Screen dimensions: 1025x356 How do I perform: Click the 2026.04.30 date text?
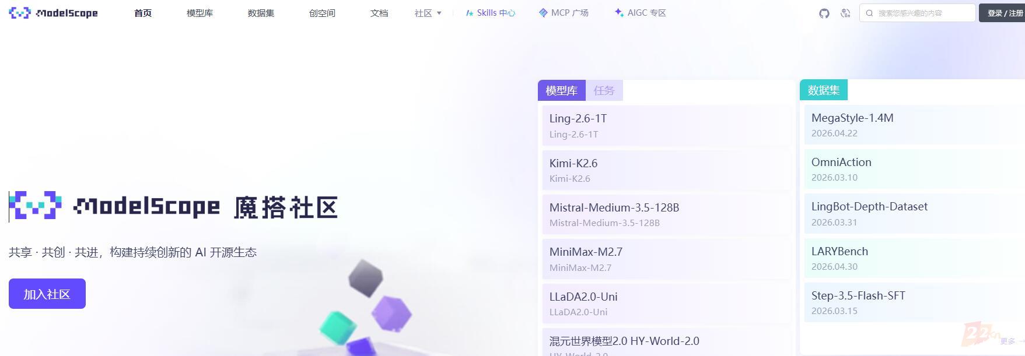pyautogui.click(x=834, y=266)
